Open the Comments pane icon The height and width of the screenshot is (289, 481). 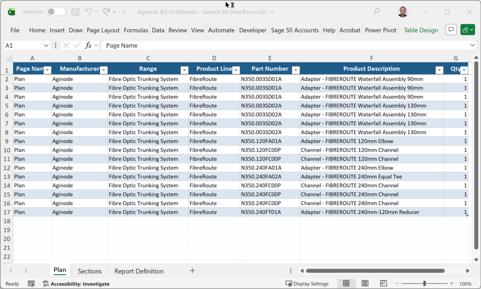tap(451, 30)
